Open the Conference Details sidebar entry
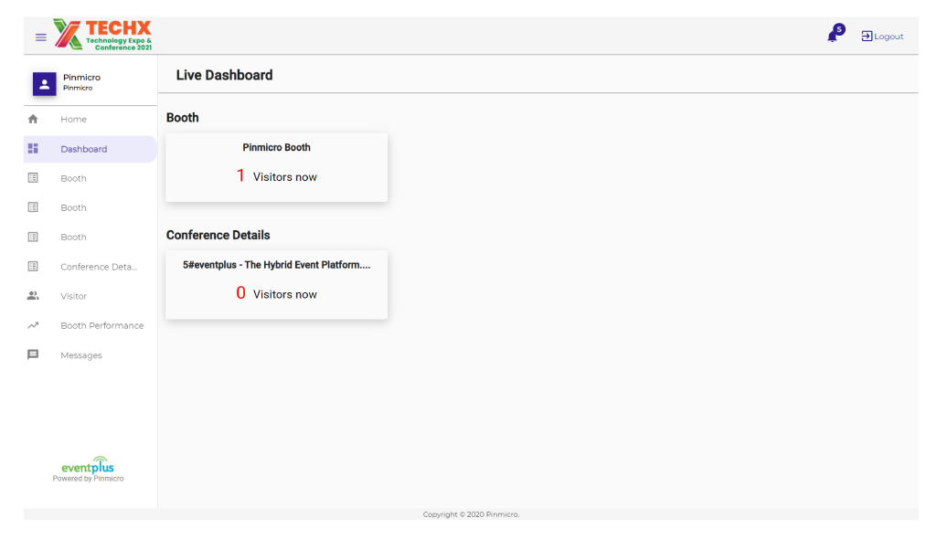This screenshot has height=539, width=937. (x=96, y=266)
